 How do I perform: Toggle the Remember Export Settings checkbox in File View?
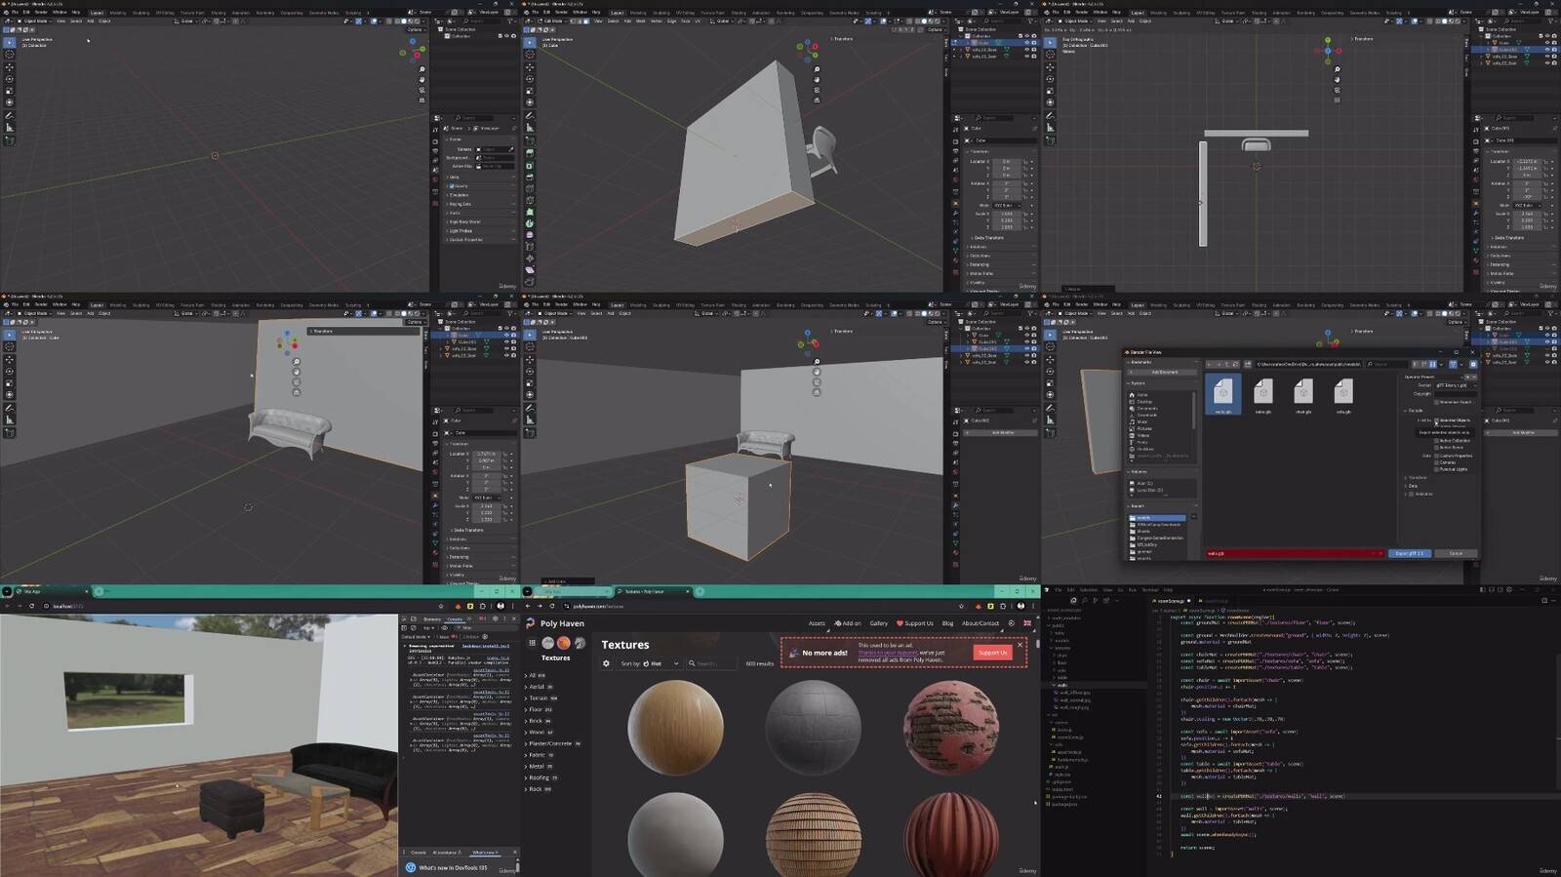point(1436,402)
